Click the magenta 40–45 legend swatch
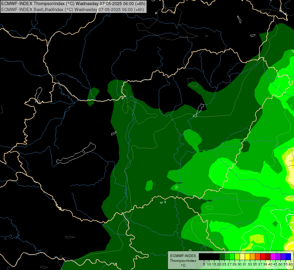This screenshot has width=294, height=270. [x=273, y=256]
